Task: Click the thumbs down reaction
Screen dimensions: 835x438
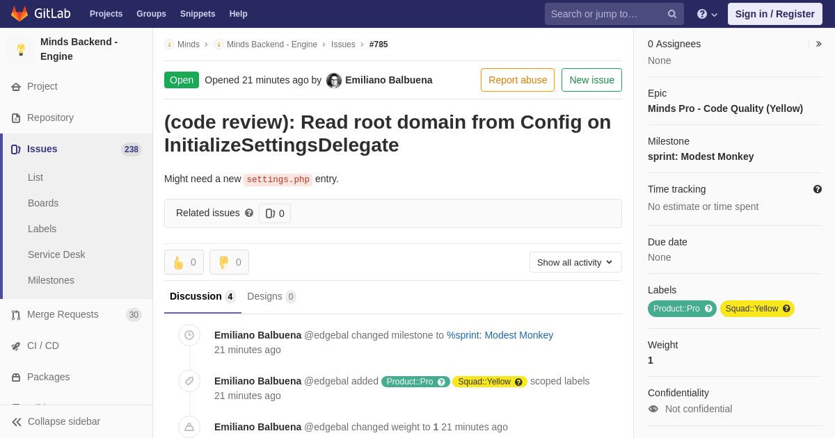Action: (x=229, y=262)
